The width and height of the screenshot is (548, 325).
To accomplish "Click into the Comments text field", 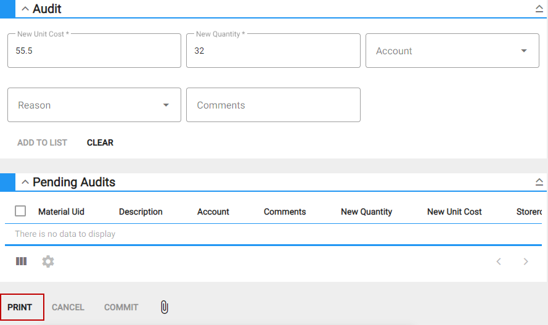I will click(273, 105).
